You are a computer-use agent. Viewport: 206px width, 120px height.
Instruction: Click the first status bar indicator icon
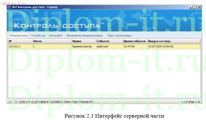point(10,101)
